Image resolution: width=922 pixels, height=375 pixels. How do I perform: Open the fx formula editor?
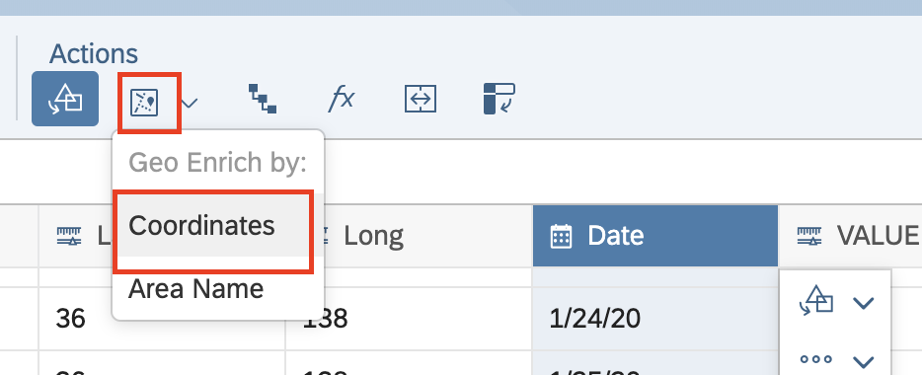click(x=341, y=98)
